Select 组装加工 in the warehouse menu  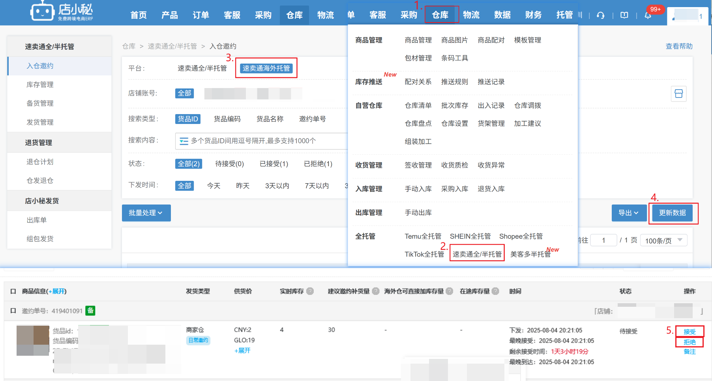pyautogui.click(x=418, y=141)
